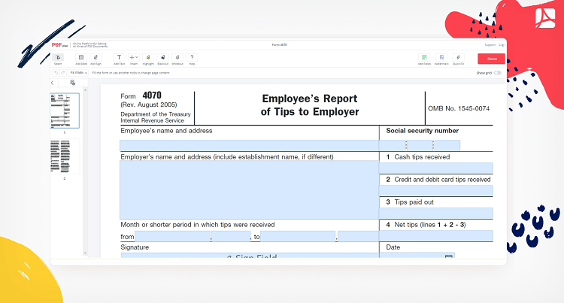
Task: Open the Help question mark tool
Action: pos(192,59)
